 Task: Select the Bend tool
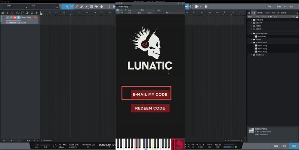tap(96, 7)
